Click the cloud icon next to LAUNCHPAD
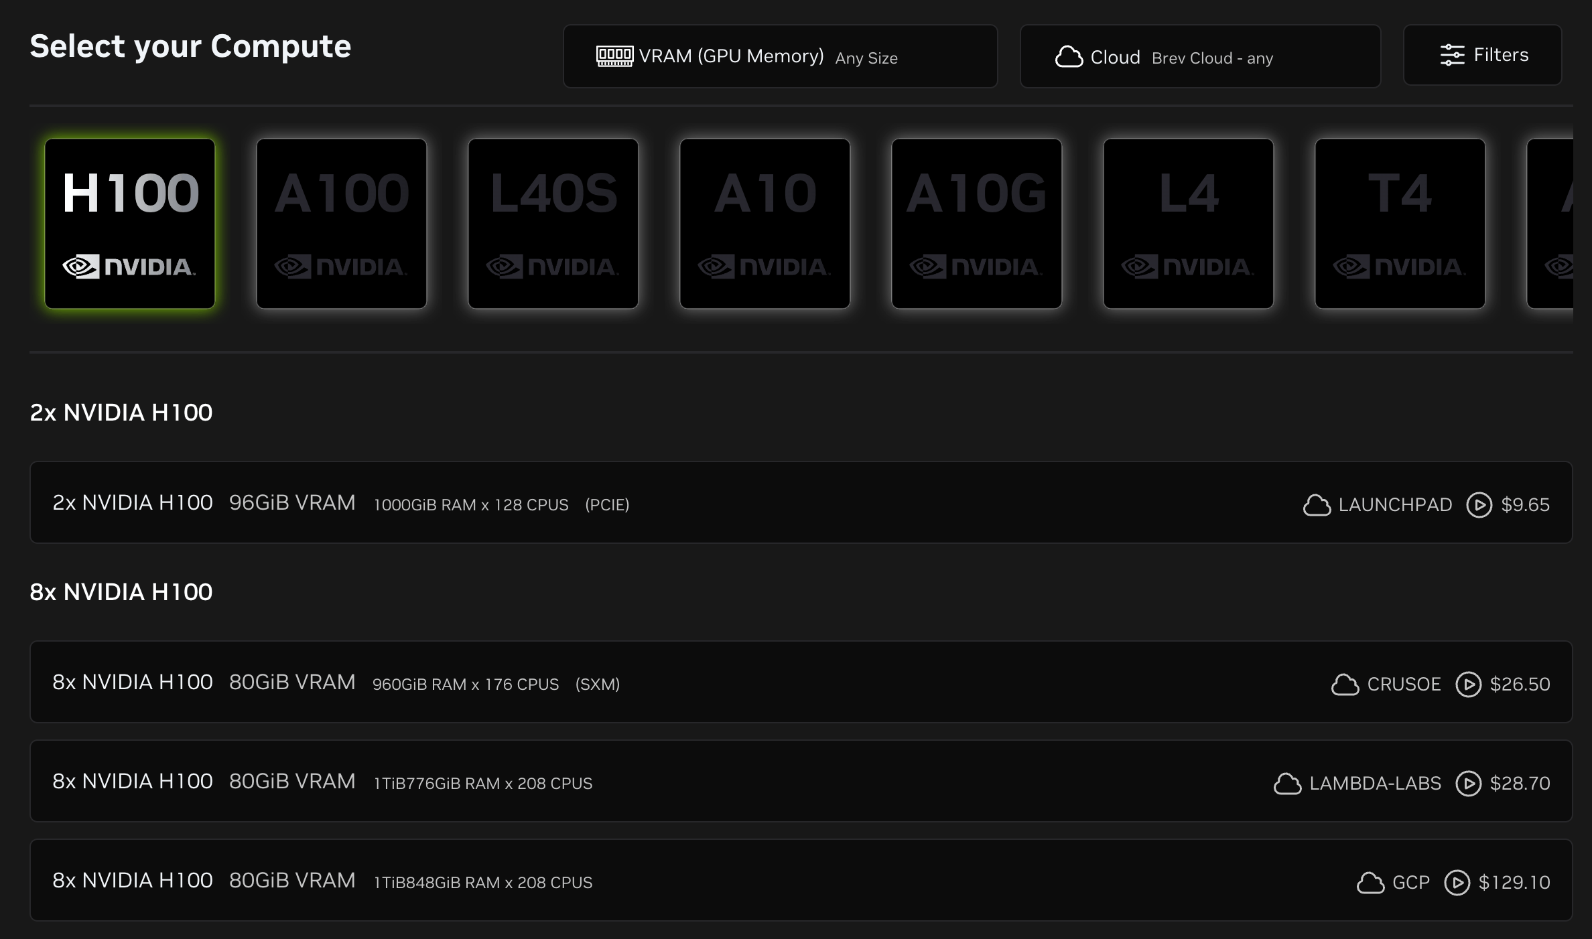Screen dimensions: 1592x939 [x=1317, y=505]
